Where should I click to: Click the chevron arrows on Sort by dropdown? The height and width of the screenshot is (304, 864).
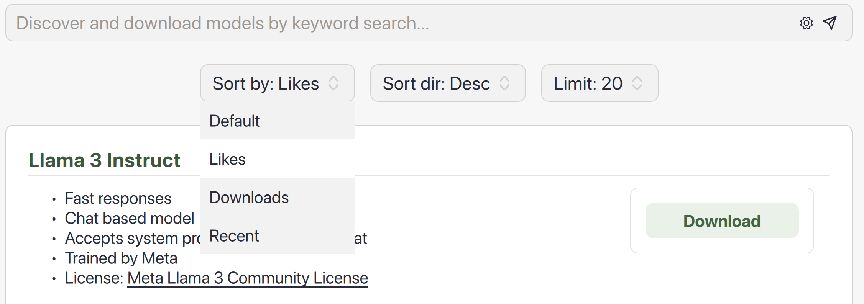333,83
